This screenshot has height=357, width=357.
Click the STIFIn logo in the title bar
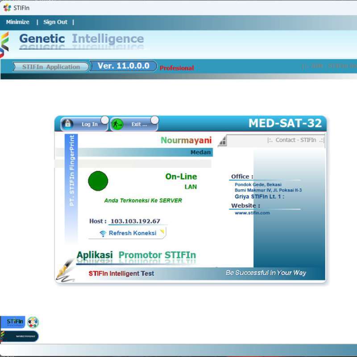pyautogui.click(x=6, y=7)
